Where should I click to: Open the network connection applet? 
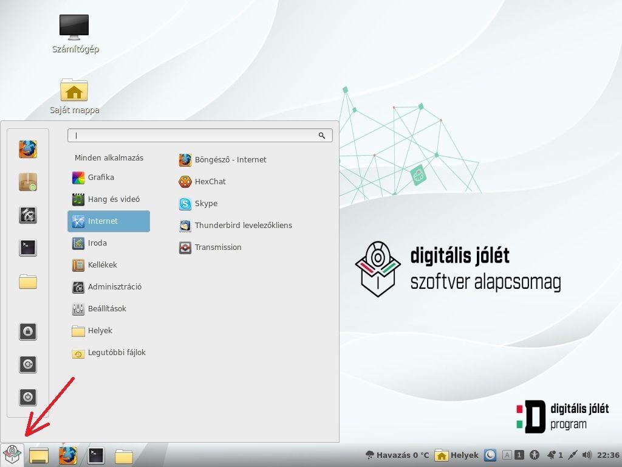click(x=573, y=455)
